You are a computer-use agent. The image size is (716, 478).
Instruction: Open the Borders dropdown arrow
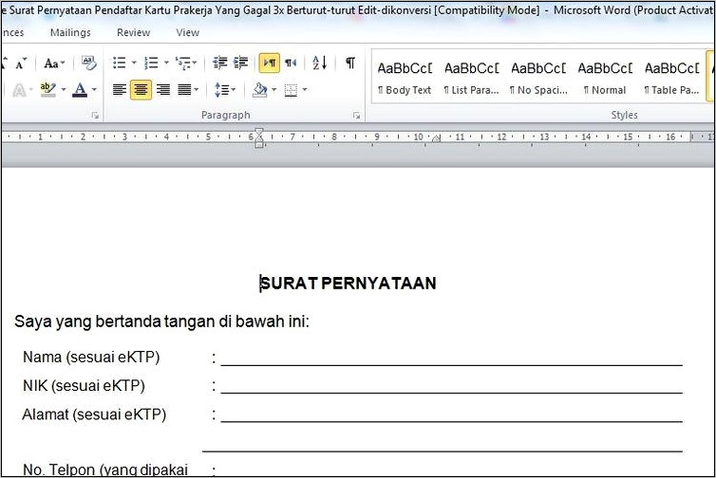305,89
